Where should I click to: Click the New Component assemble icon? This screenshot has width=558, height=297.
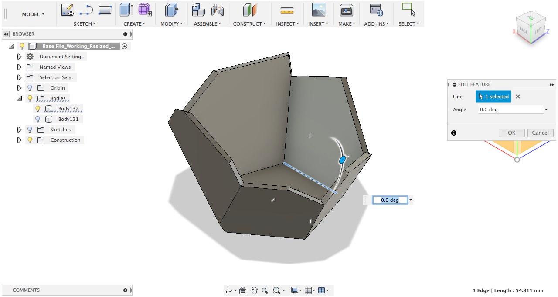[x=198, y=10]
